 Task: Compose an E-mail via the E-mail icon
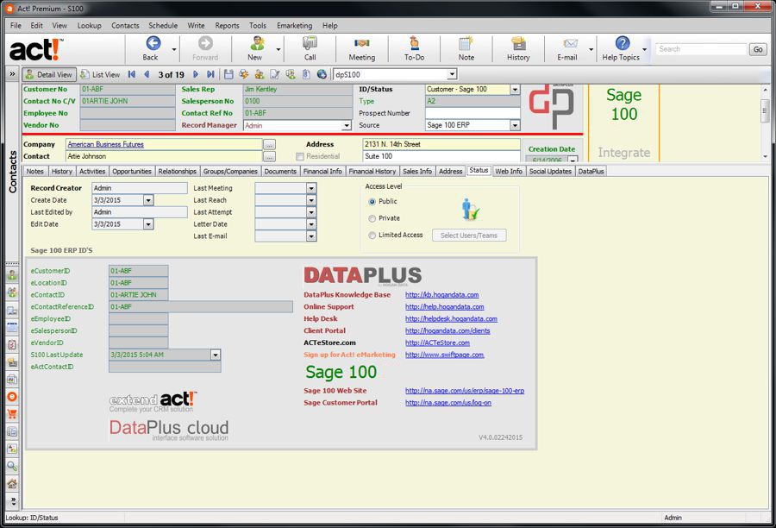click(570, 48)
